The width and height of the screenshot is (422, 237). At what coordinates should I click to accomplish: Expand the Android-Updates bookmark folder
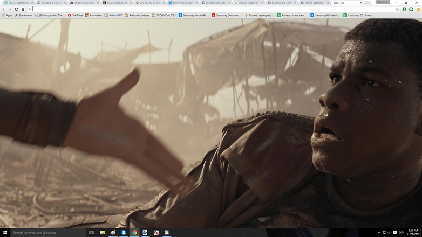pos(137,15)
